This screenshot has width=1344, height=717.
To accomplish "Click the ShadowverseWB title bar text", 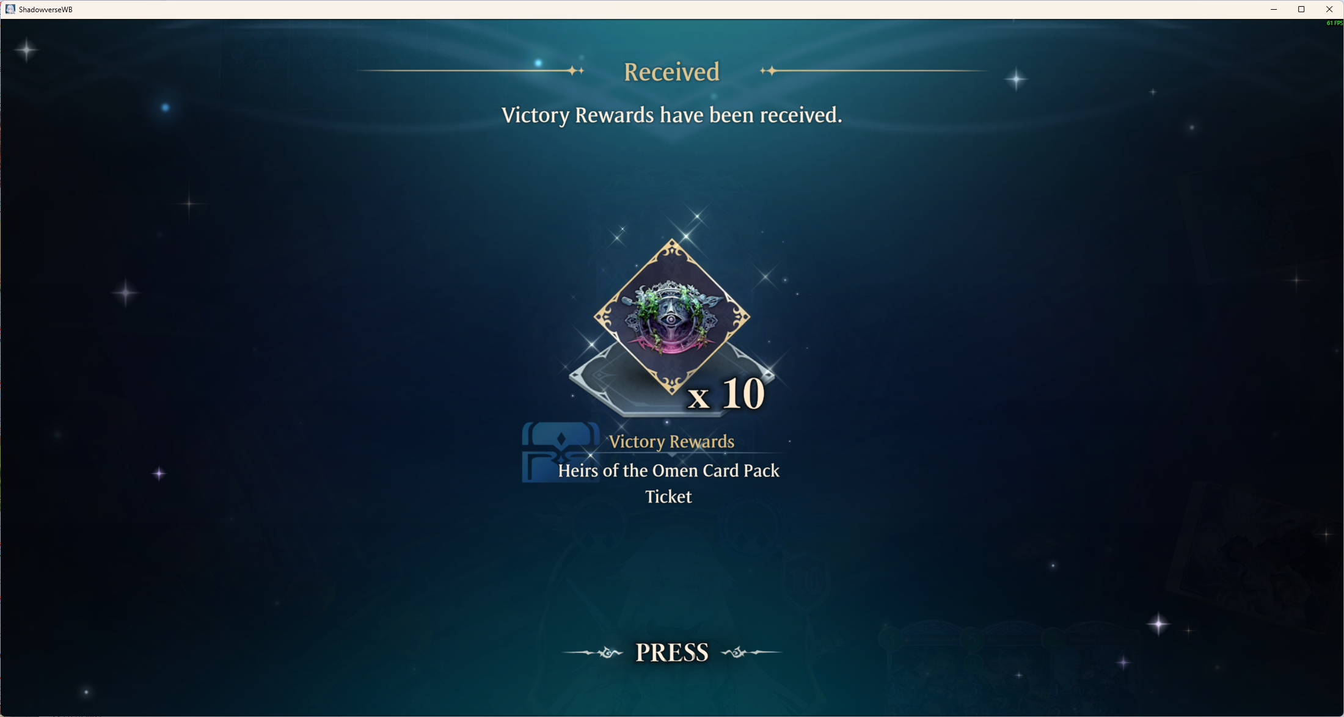I will point(46,10).
